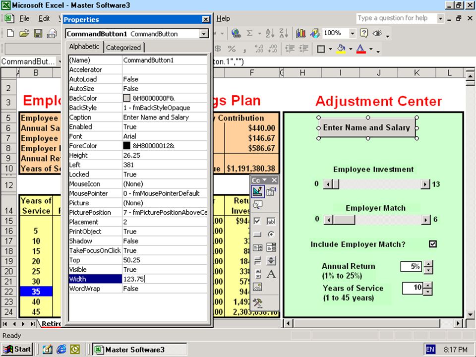Click the Properties icon in Control Toolbox
The height and width of the screenshot is (357, 476).
(x=271, y=191)
